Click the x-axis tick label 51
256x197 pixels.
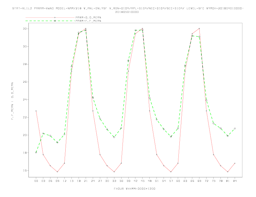coord(157,181)
